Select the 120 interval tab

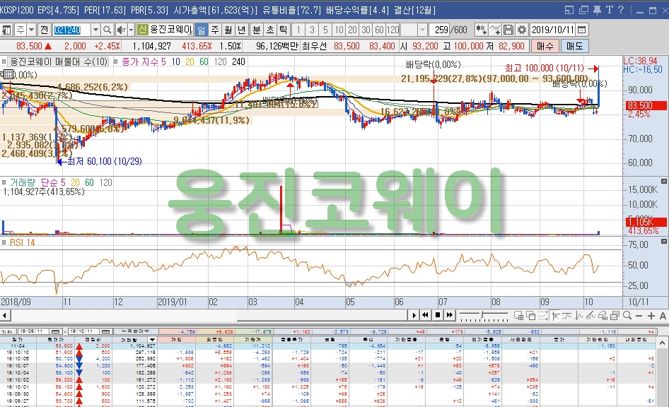(392, 30)
